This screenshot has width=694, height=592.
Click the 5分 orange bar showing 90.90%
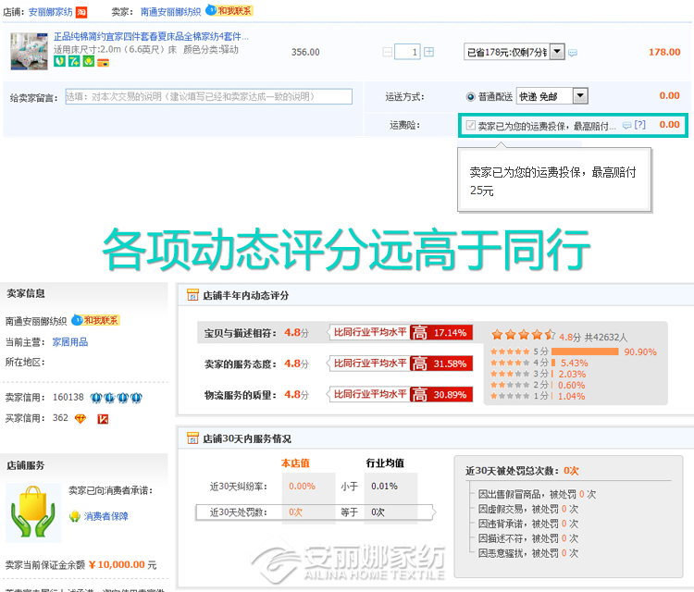click(x=585, y=351)
